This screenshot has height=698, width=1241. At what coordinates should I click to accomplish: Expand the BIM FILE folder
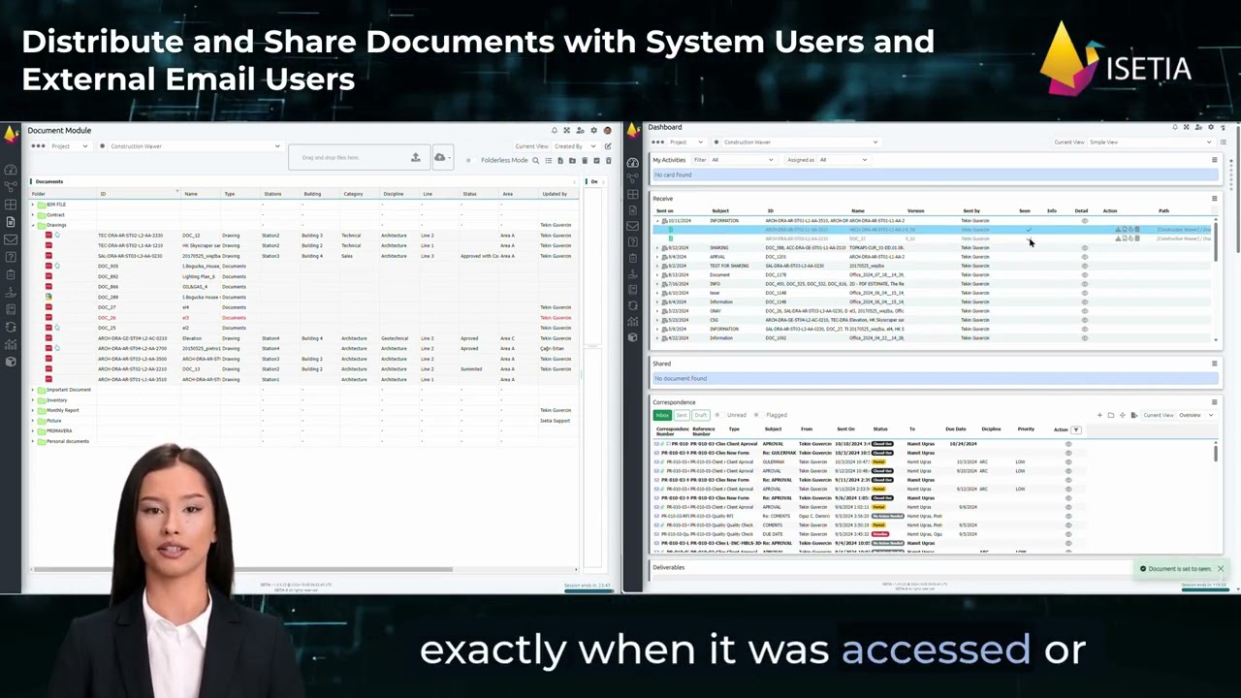pos(33,205)
